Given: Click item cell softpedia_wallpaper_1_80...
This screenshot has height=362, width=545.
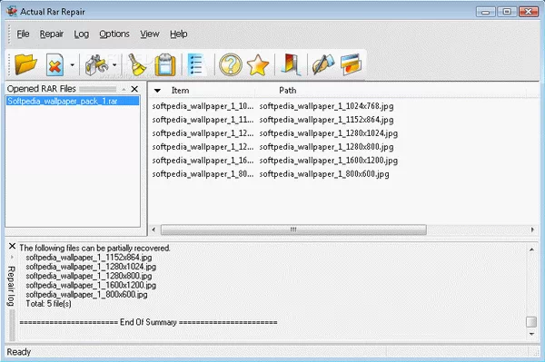Looking at the screenshot, I should point(203,174).
